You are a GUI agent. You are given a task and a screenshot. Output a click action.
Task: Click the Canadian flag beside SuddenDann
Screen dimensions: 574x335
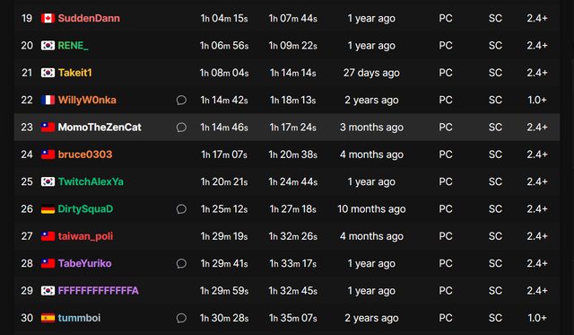pyautogui.click(x=48, y=18)
